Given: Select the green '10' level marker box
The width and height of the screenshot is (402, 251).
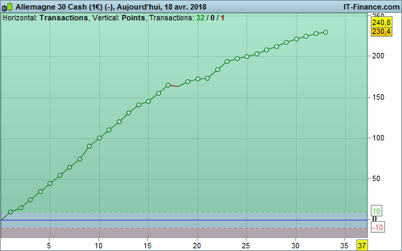Looking at the screenshot, I should 376,211.
